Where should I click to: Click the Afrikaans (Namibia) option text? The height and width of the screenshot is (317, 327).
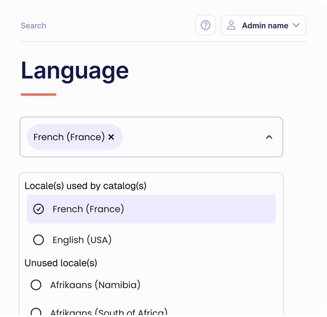tap(95, 285)
